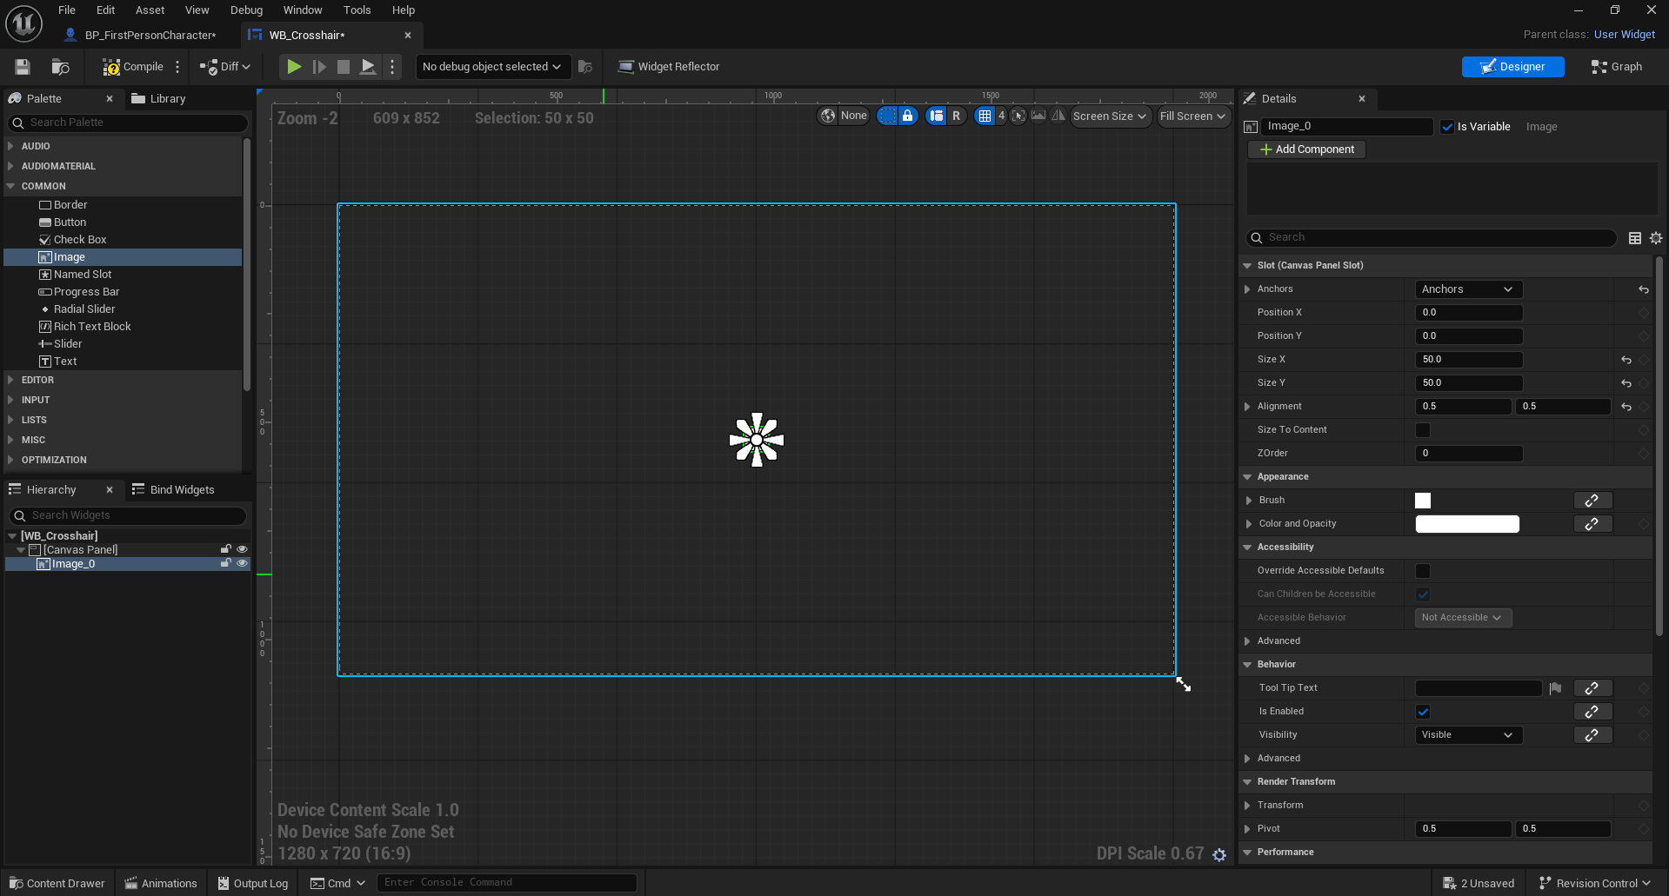Click the Color and Opacity white swatch
The height and width of the screenshot is (896, 1669).
(1466, 524)
